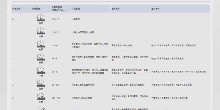Click the shaking house icon for 80~250
The width and height of the screenshot is (220, 110).
click(x=41, y=83)
